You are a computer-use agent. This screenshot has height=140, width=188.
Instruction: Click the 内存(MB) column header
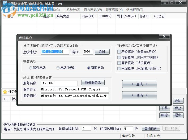89,16
